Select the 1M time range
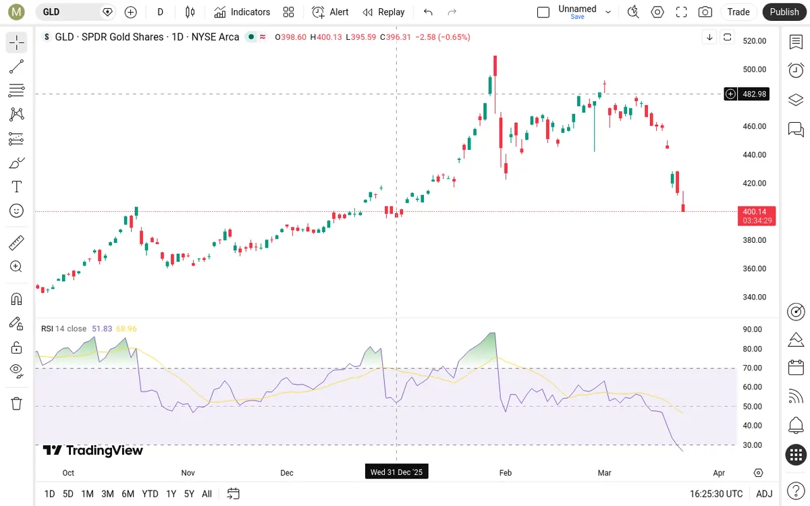The height and width of the screenshot is (506, 810). pos(87,494)
